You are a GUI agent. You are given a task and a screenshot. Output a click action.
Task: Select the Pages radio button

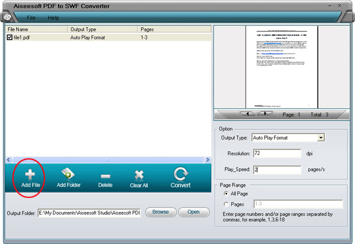pos(226,204)
